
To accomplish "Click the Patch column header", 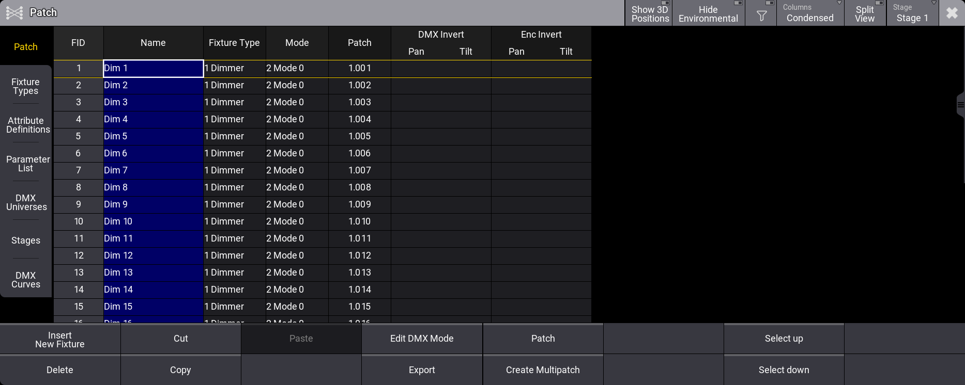I will pyautogui.click(x=360, y=43).
